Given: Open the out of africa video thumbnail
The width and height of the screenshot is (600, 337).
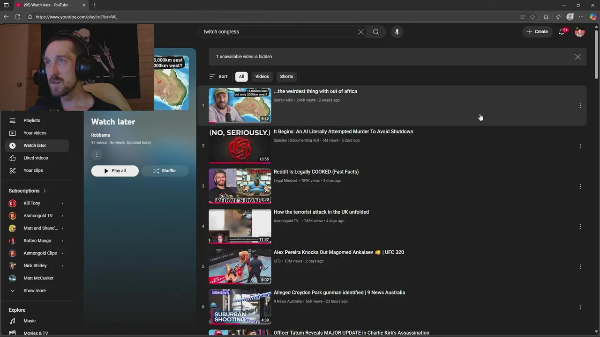Looking at the screenshot, I should tap(240, 105).
